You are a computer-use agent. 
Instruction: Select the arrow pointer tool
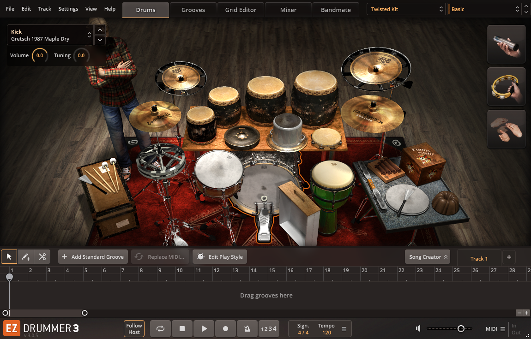coord(9,257)
